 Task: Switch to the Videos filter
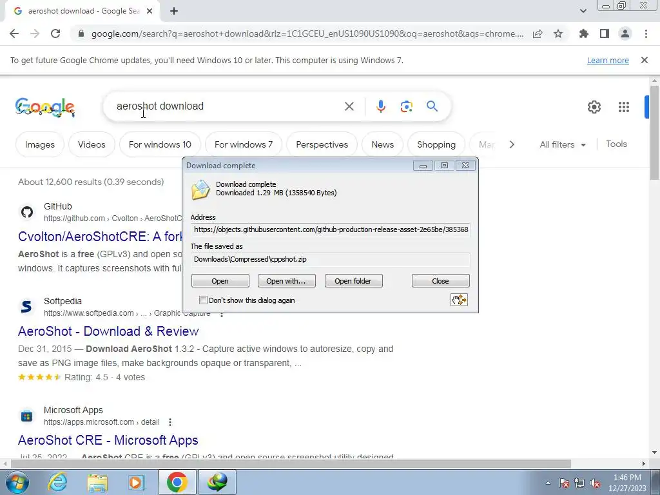[92, 144]
